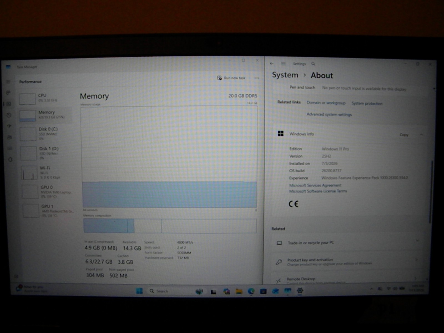Viewport: 444px width, 333px height.
Task: Click the 6.3/22.7 GB committed value
Action: pyautogui.click(x=99, y=262)
